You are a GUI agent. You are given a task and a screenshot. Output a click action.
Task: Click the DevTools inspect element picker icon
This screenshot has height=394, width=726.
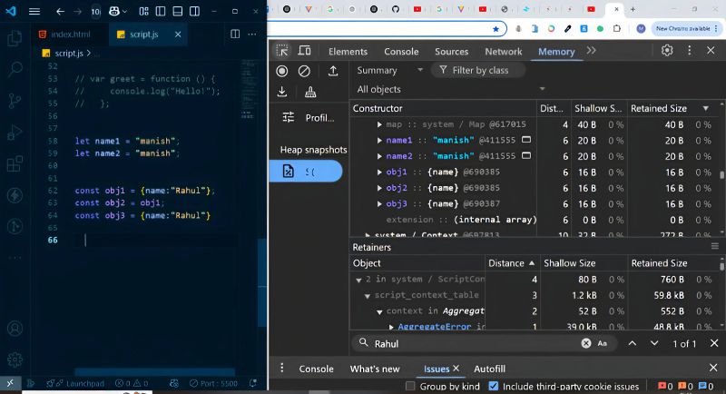click(282, 52)
